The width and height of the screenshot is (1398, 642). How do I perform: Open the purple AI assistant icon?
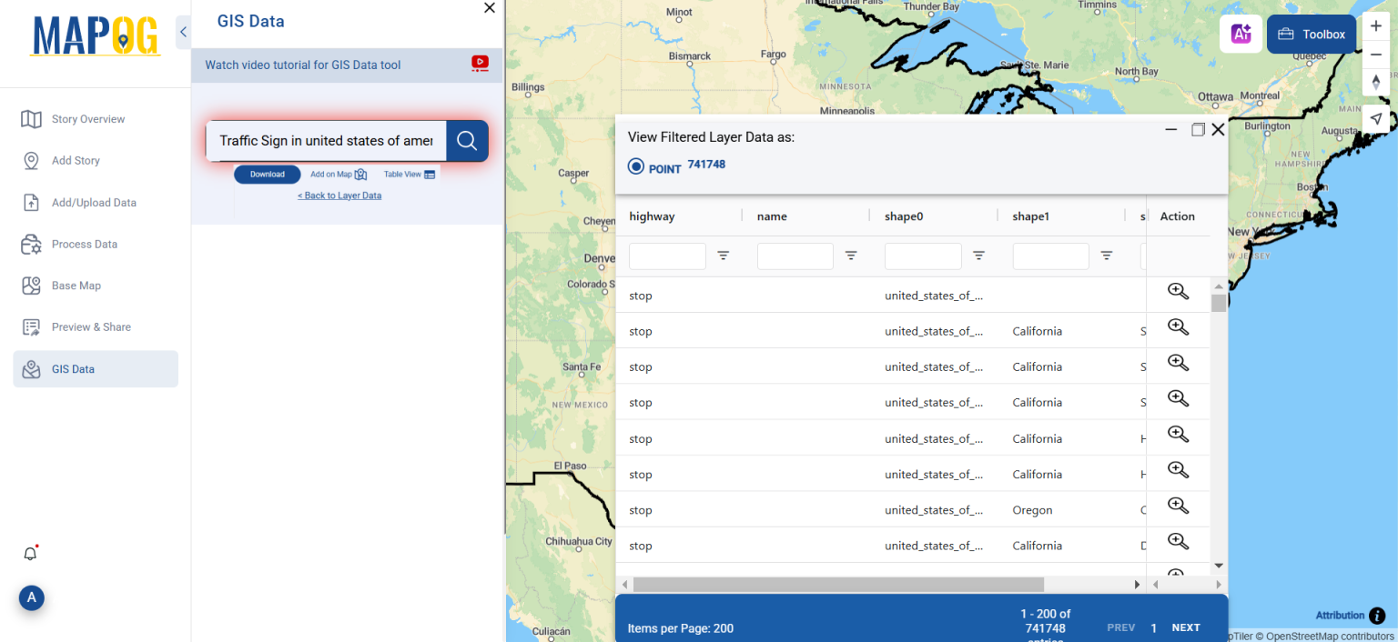pyautogui.click(x=1241, y=33)
